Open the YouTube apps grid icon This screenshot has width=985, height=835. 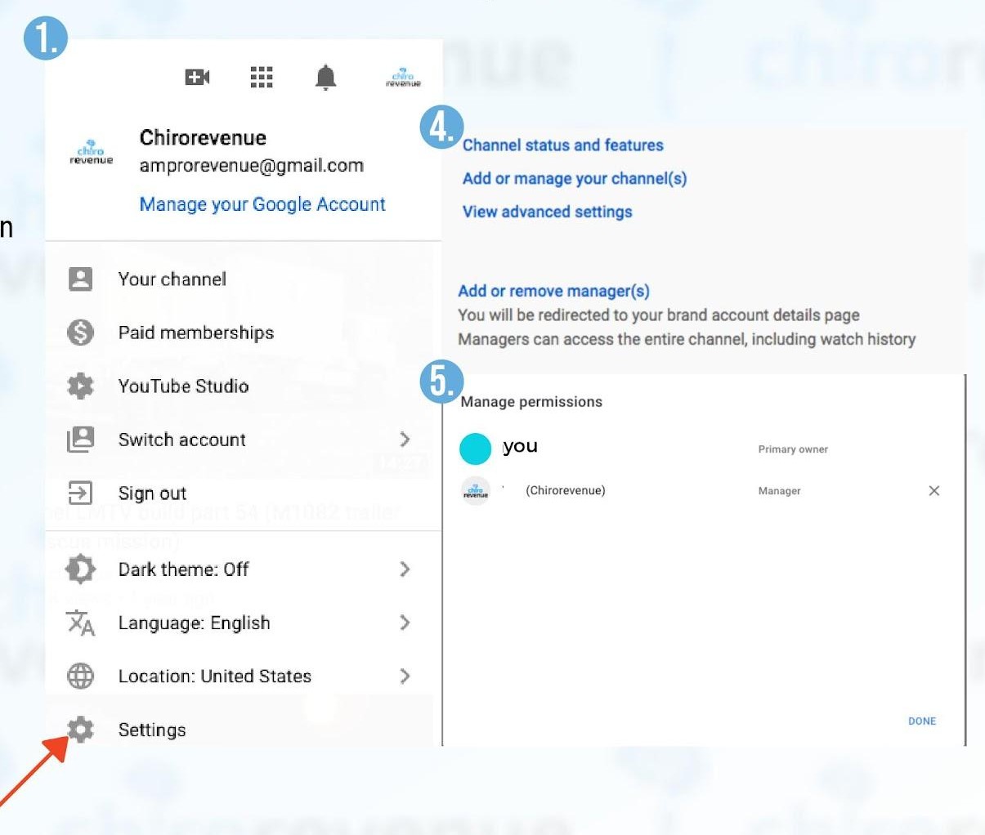click(261, 78)
